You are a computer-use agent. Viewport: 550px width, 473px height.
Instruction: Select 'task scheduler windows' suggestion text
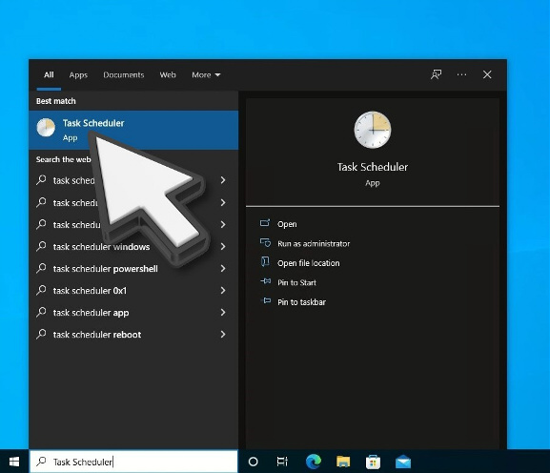101,247
